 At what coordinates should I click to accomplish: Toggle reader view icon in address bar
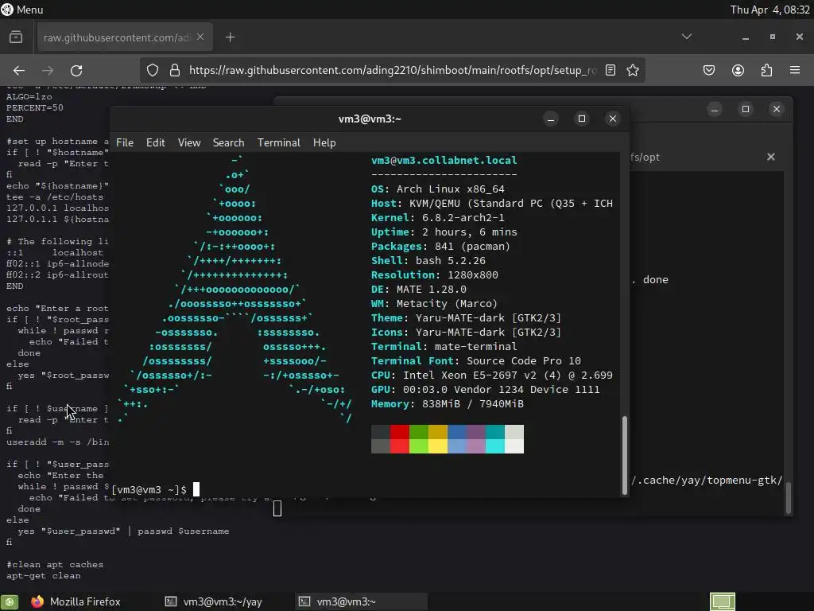(610, 70)
